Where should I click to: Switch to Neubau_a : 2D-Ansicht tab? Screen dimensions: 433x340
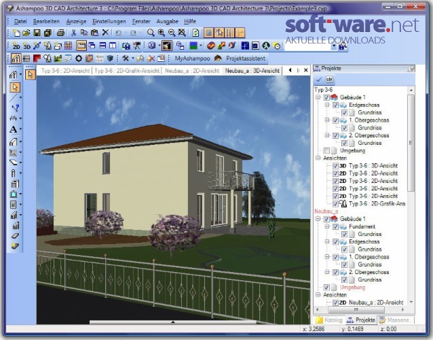(x=192, y=71)
